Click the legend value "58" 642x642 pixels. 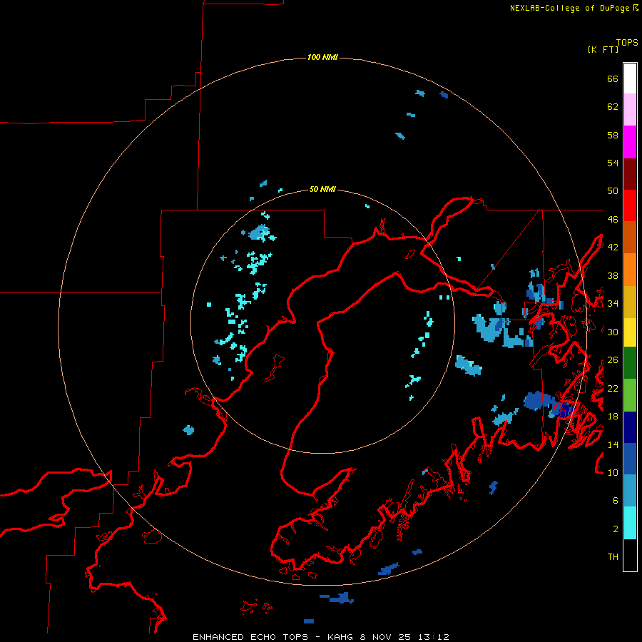[x=613, y=135]
